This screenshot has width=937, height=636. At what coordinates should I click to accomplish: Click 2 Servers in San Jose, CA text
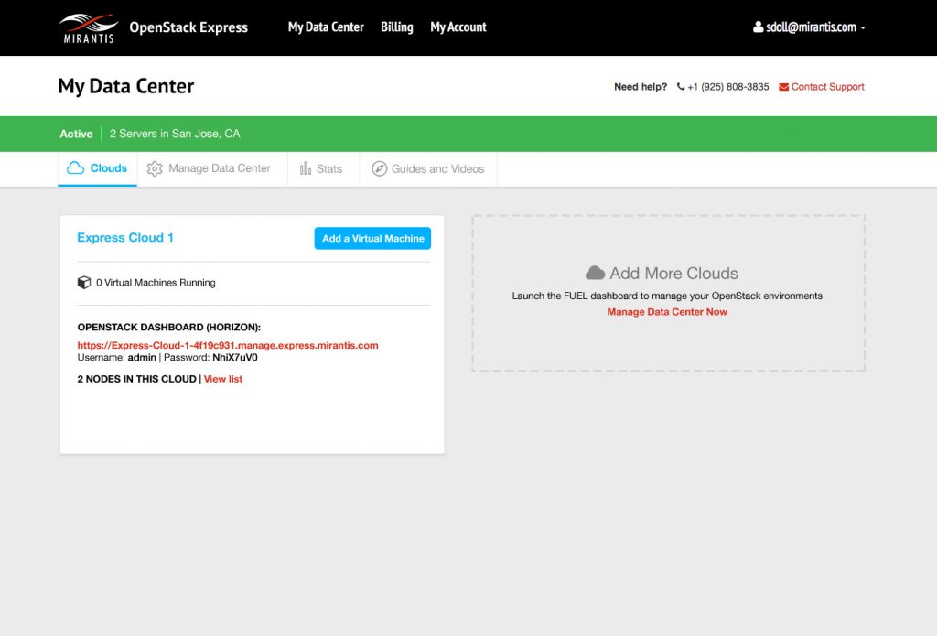point(175,134)
